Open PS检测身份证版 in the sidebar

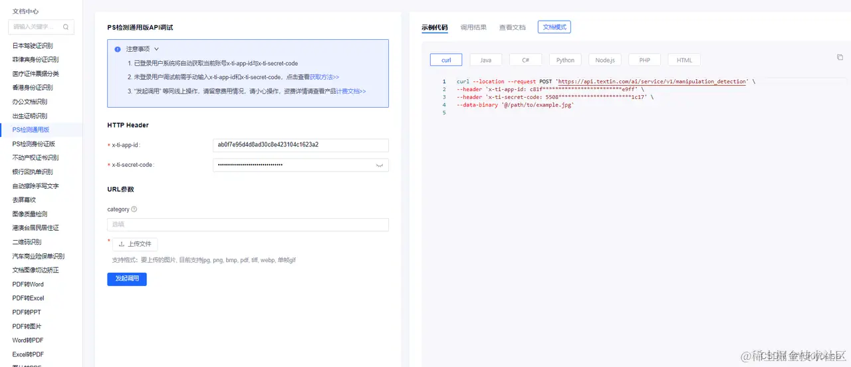pos(34,144)
